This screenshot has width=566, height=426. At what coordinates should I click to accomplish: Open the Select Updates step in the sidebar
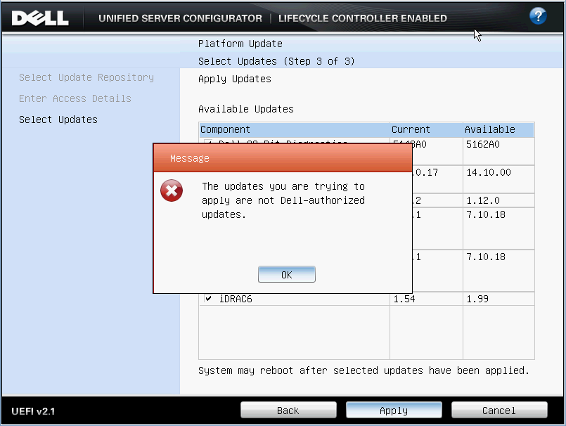click(58, 120)
